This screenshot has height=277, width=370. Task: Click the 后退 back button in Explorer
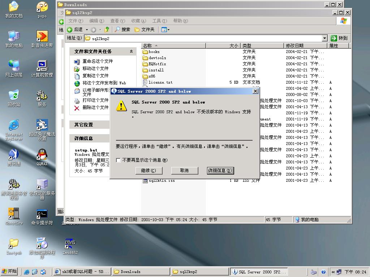[75, 30]
